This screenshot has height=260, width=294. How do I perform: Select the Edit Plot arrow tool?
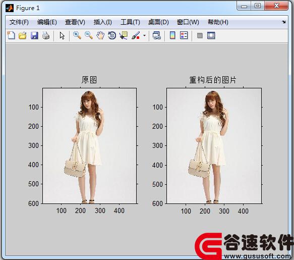62,35
